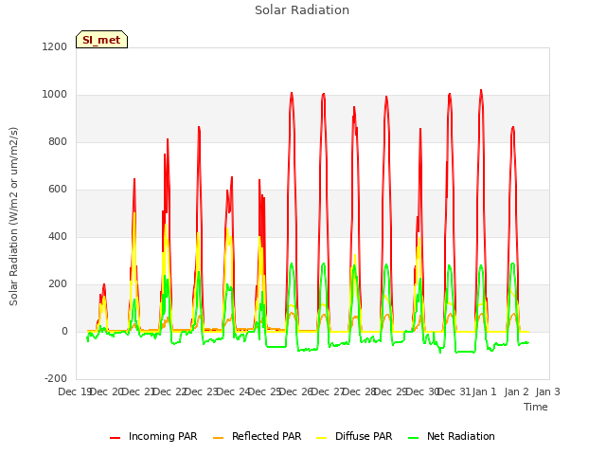Click the Jan 3 x-axis label

point(547,391)
